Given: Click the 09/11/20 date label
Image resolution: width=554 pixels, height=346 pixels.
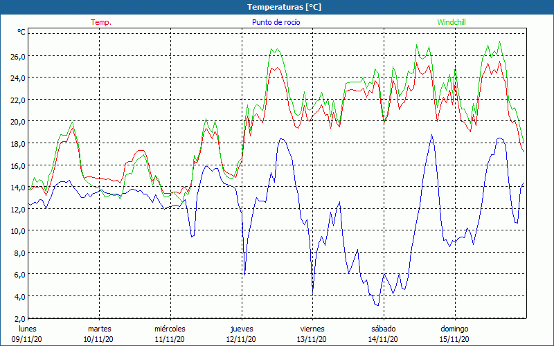Looking at the screenshot, I should tap(27, 340).
